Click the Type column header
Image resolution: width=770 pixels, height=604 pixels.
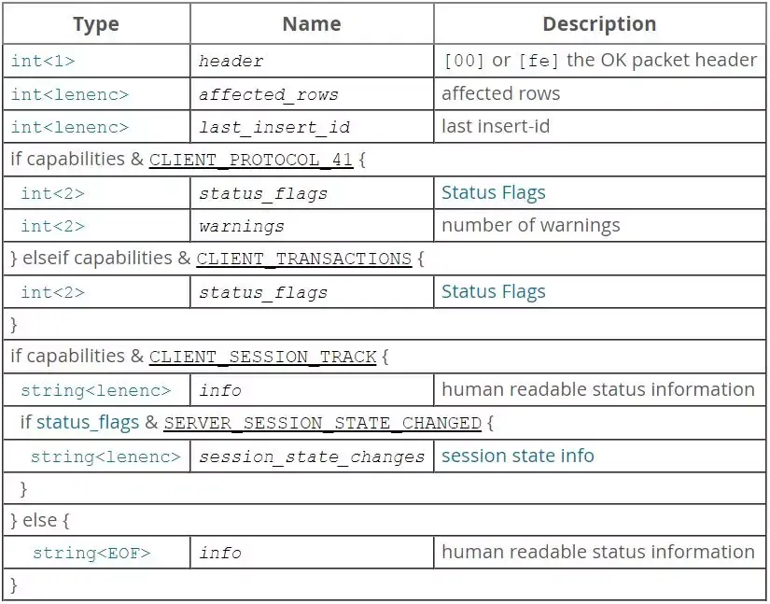pos(96,24)
